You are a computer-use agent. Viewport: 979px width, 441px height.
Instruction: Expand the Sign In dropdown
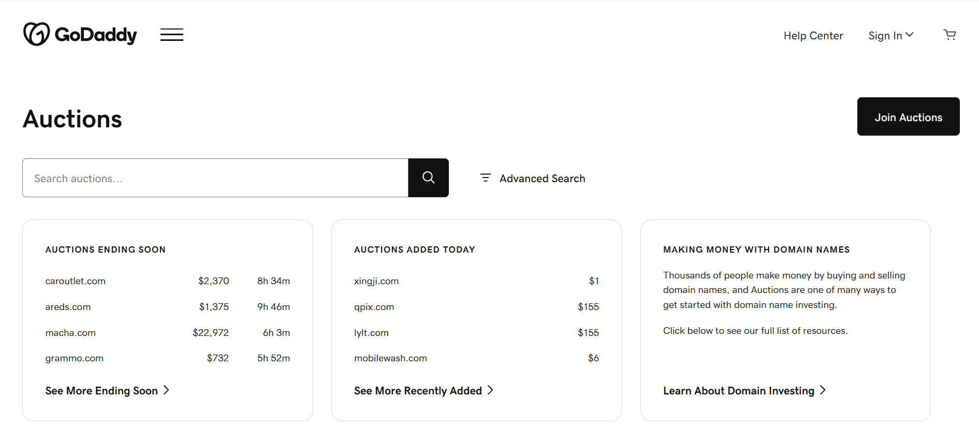coord(890,35)
